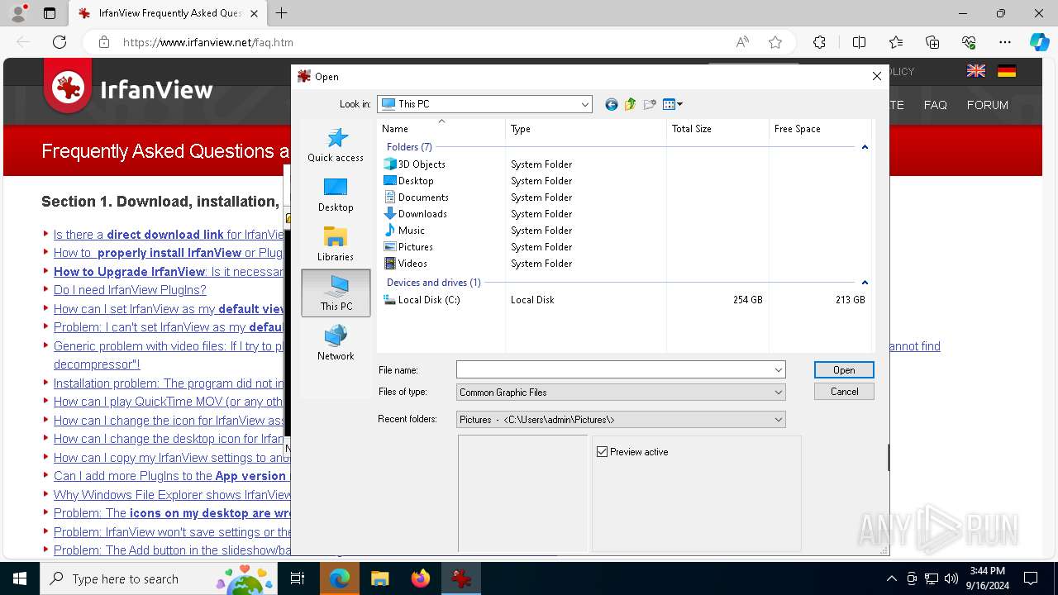The image size is (1058, 595).
Task: Open Edge Browser essentials icon
Action: coord(969,42)
